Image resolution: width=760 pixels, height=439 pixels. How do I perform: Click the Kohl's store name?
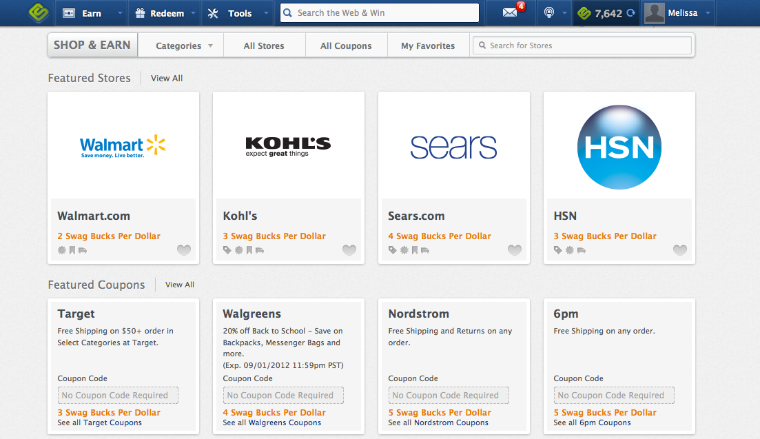point(240,216)
